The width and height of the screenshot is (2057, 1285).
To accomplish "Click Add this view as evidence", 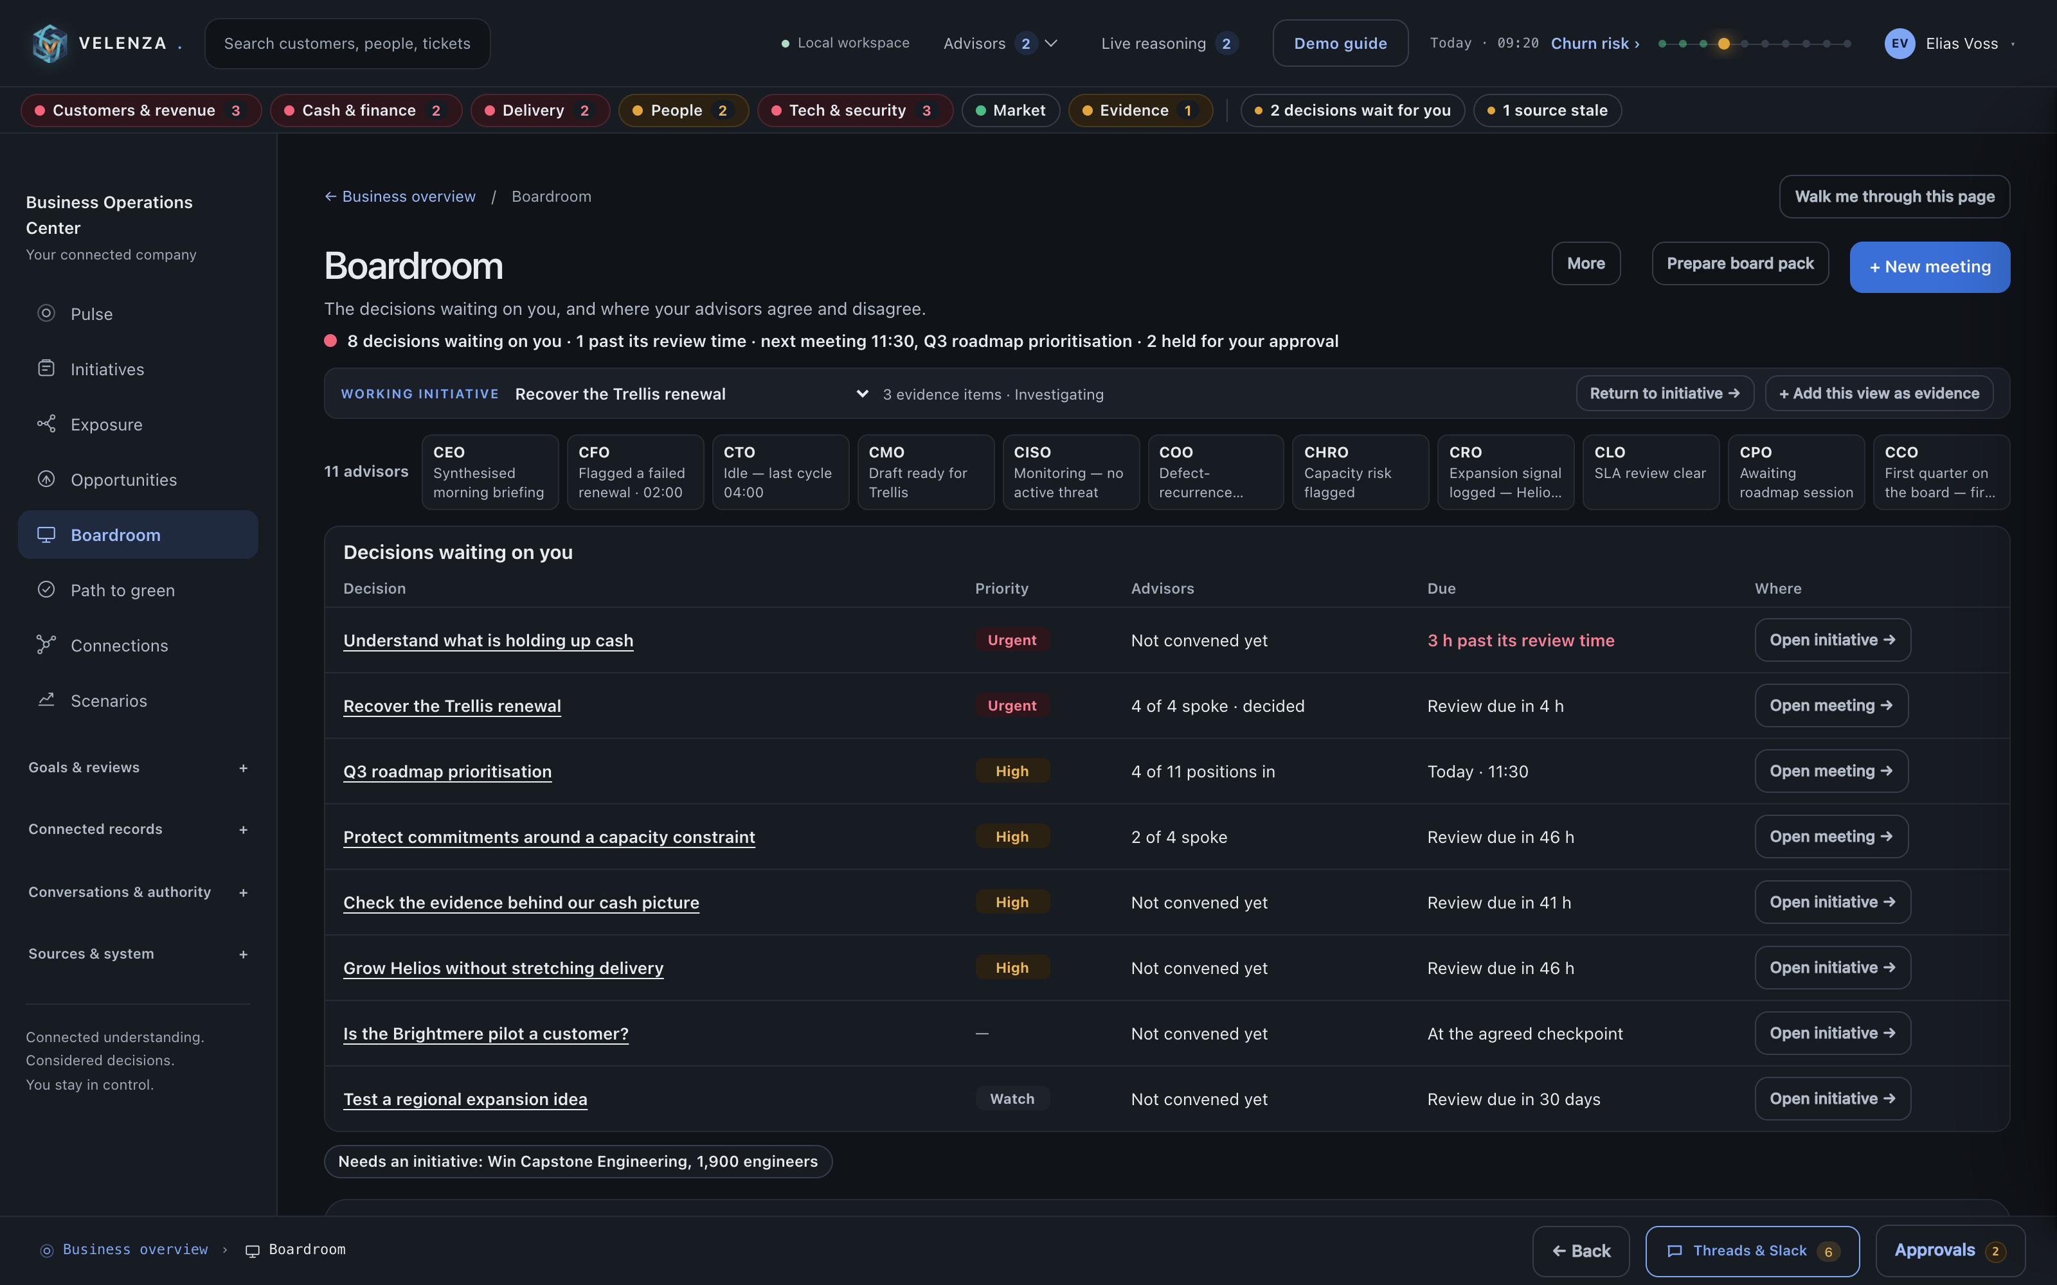I will point(1878,393).
